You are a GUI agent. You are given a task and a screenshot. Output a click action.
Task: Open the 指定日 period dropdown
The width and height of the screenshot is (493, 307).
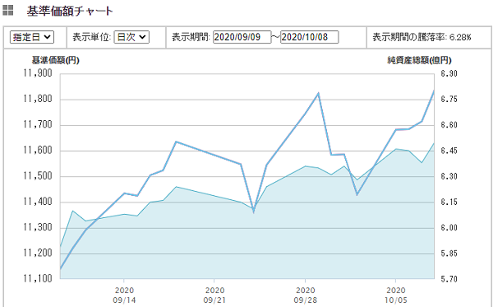(x=32, y=37)
